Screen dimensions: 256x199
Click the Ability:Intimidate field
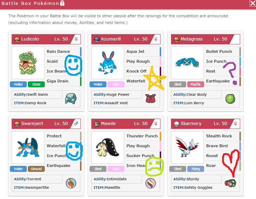pyautogui.click(x=117, y=179)
